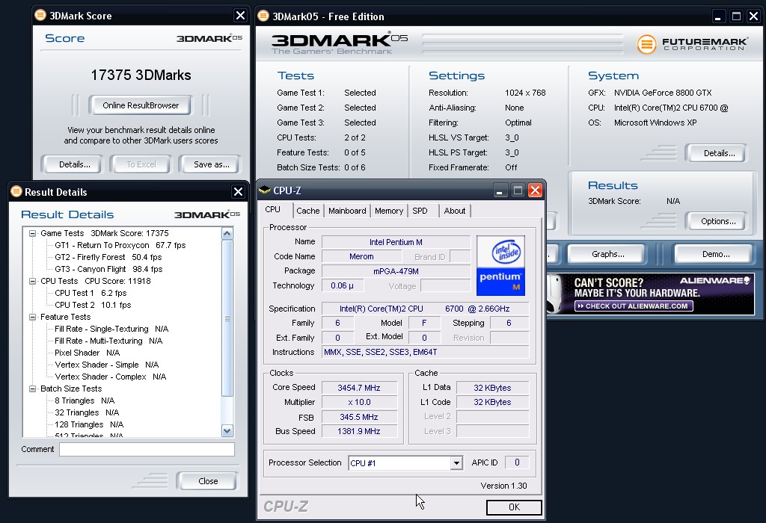
Task: Close the Result Details dialog via Close button
Action: point(208,481)
